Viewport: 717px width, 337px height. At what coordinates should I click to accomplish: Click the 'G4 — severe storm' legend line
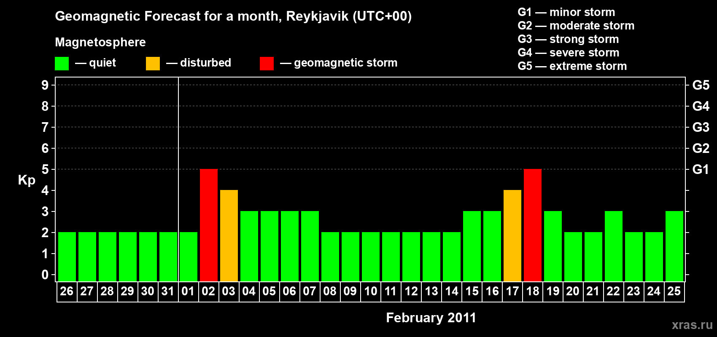click(569, 53)
